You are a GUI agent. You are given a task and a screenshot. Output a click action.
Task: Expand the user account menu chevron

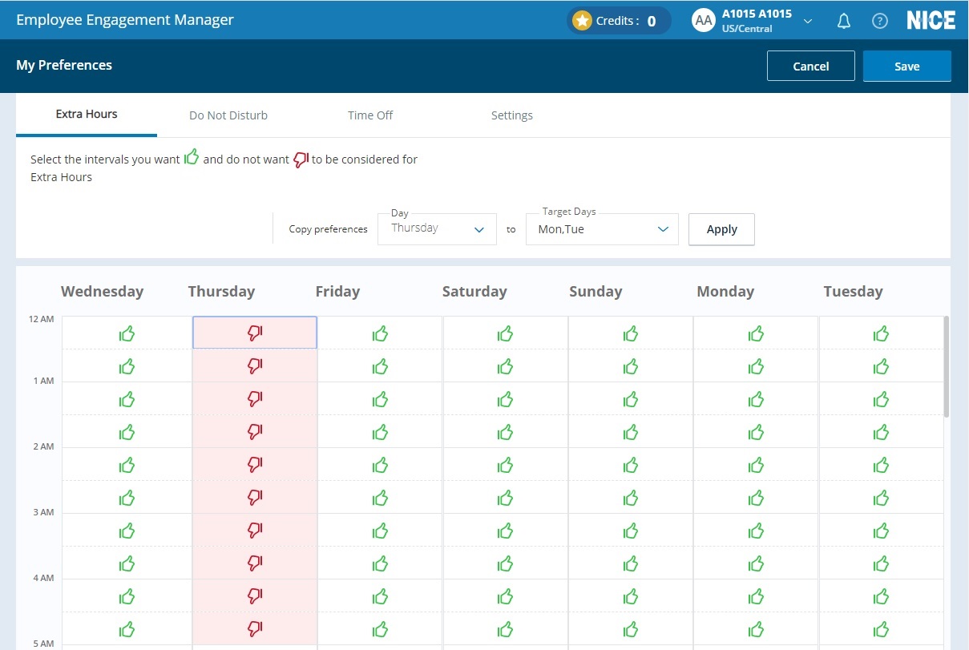(x=808, y=22)
